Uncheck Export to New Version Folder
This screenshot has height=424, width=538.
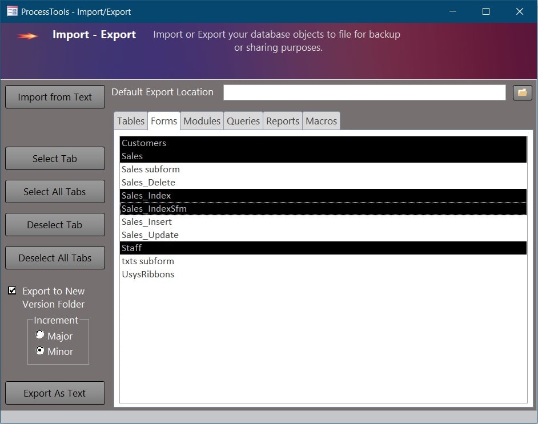coord(12,290)
